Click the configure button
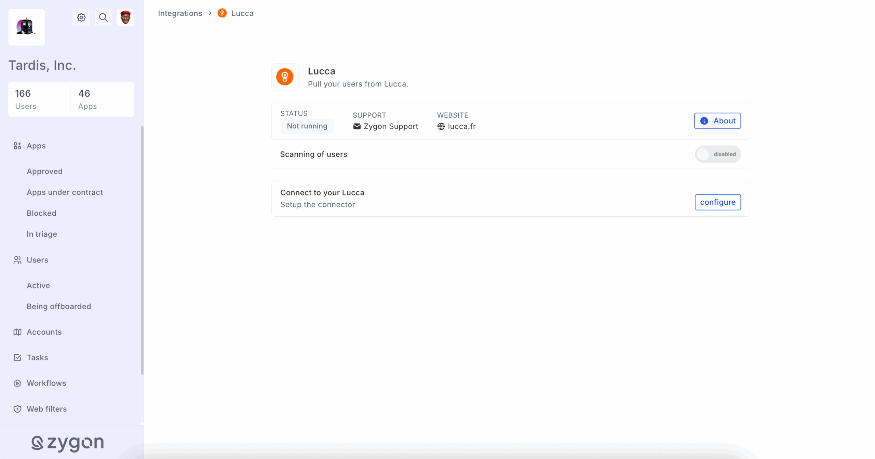 718,202
